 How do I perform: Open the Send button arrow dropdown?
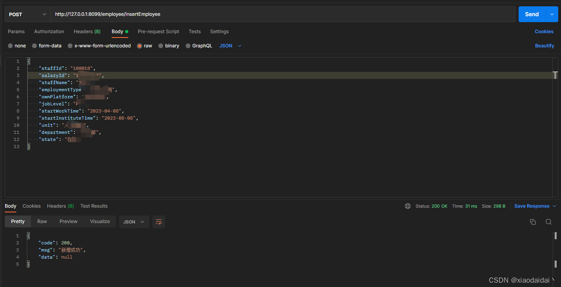click(551, 14)
